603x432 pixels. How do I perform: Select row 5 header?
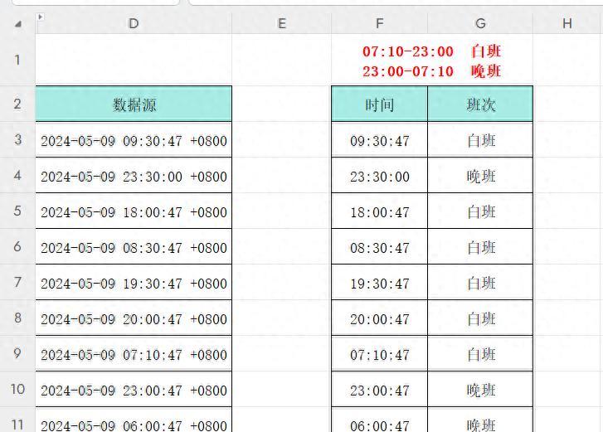pos(17,211)
